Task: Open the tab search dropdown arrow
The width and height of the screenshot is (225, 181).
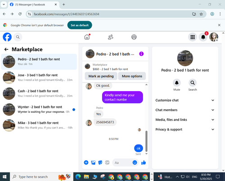Action: coord(4,5)
